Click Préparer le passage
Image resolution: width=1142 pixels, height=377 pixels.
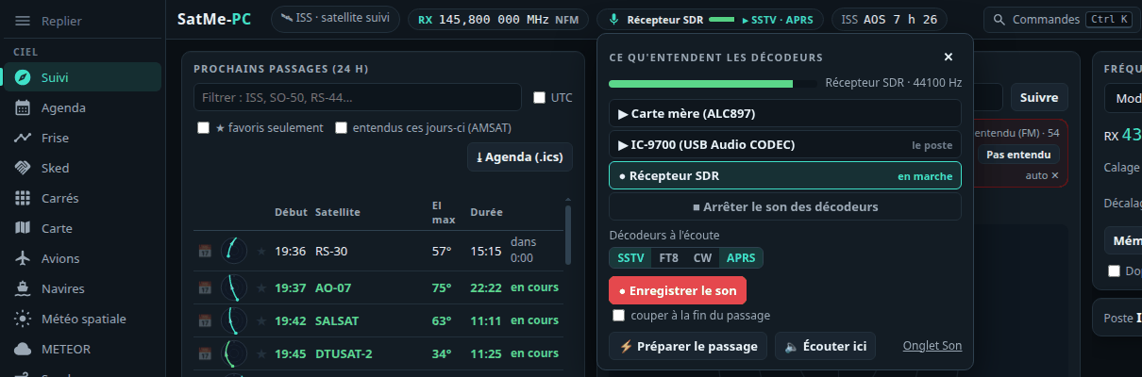(x=687, y=346)
